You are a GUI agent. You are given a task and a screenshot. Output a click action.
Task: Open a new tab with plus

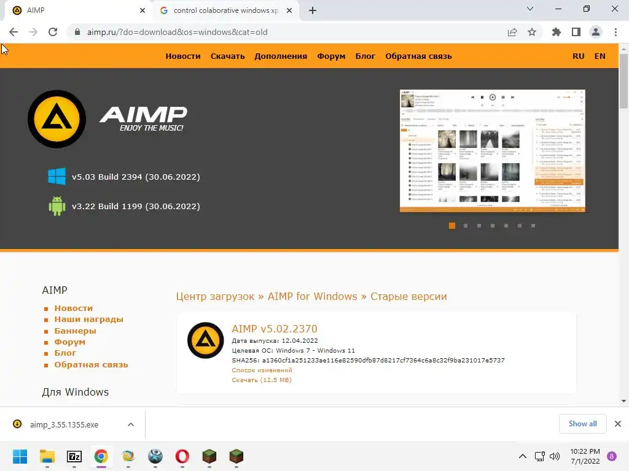[x=313, y=10]
